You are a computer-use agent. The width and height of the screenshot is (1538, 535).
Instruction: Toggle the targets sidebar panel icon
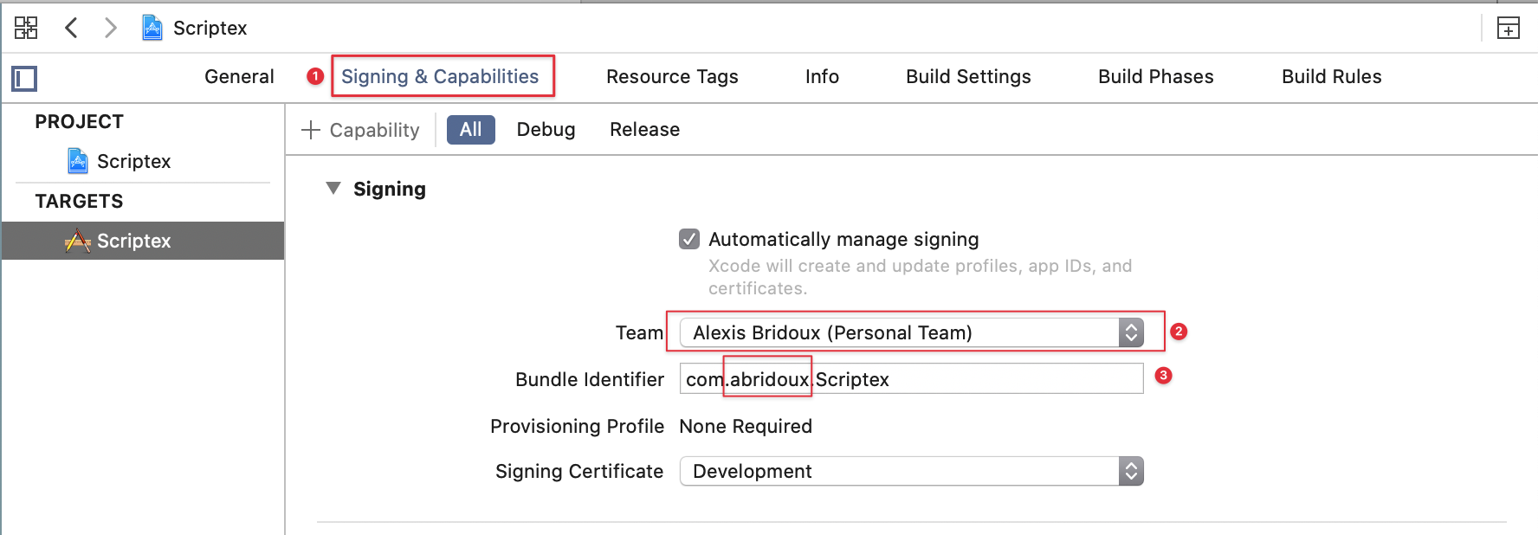click(24, 79)
